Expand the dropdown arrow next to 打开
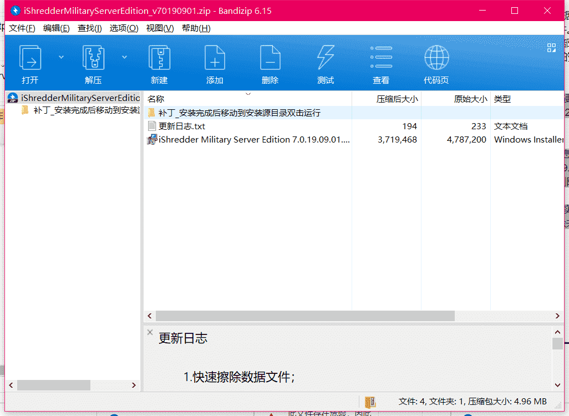 [x=62, y=57]
